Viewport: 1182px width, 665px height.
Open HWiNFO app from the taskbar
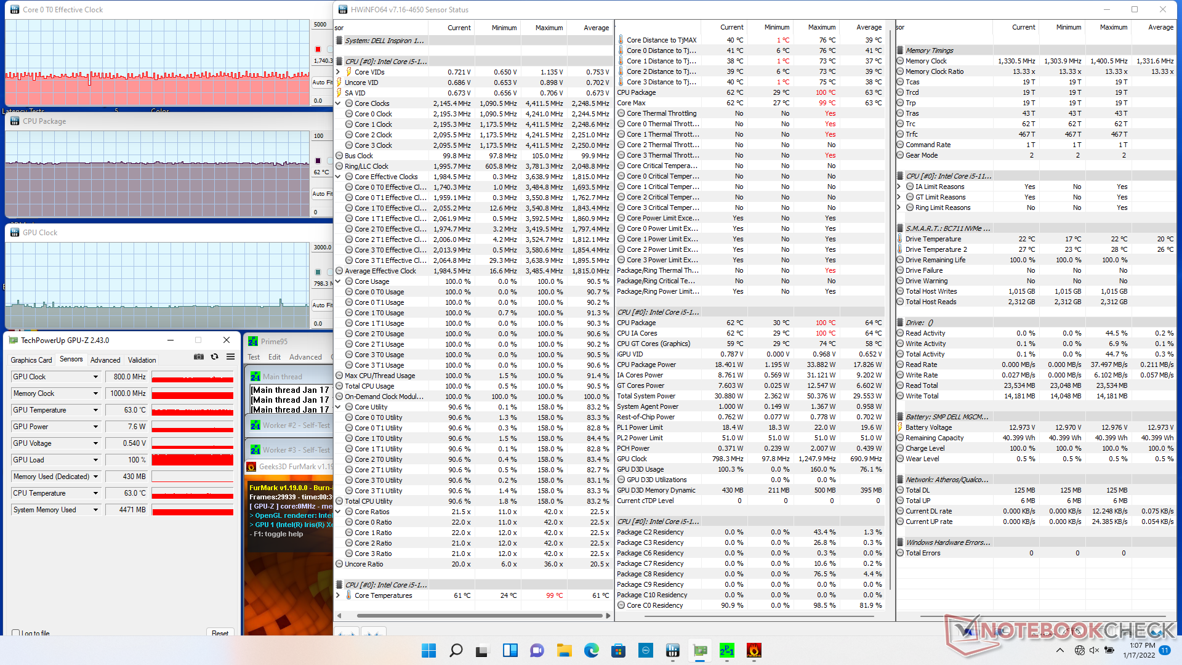pos(672,650)
